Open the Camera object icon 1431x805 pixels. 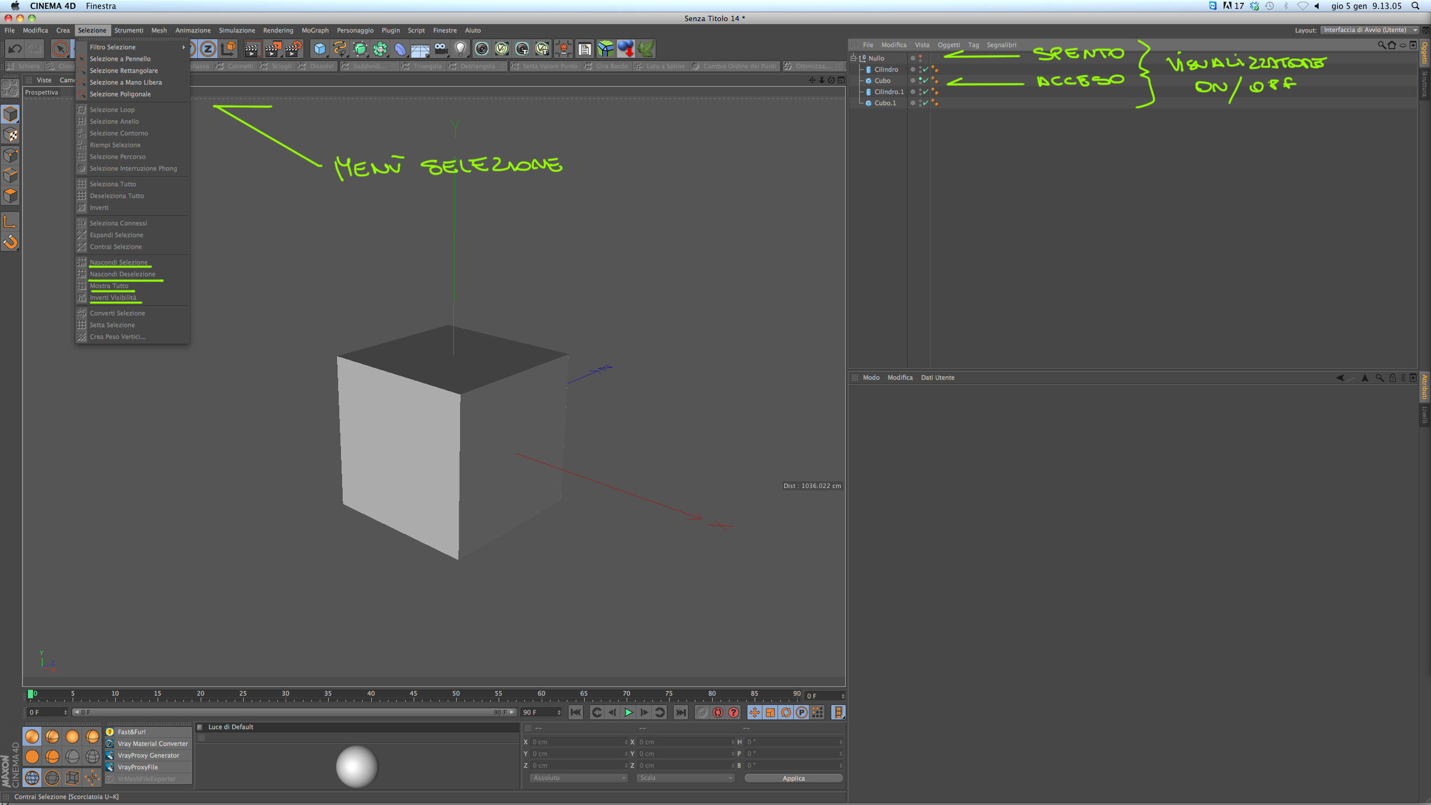[440, 49]
